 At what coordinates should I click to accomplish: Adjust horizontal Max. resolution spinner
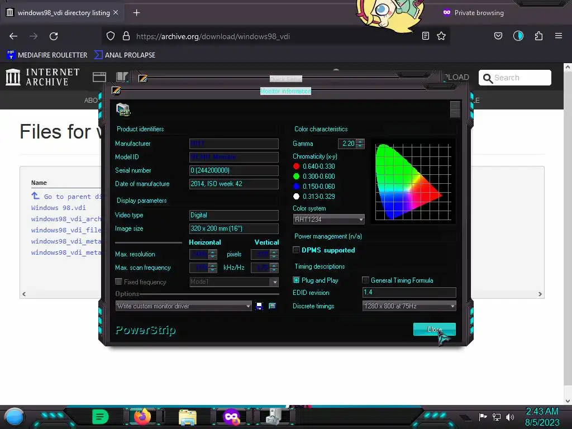pos(213,254)
